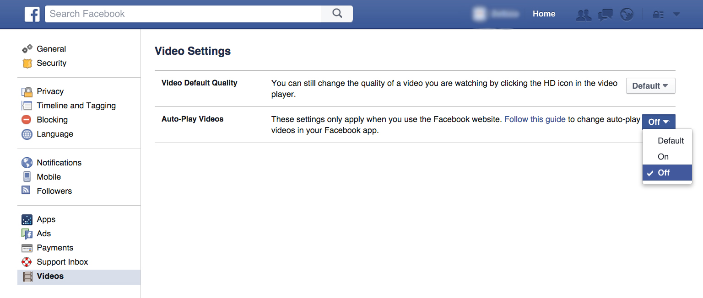
Task: Choose Default in auto-play dropdown list
Action: pyautogui.click(x=671, y=141)
